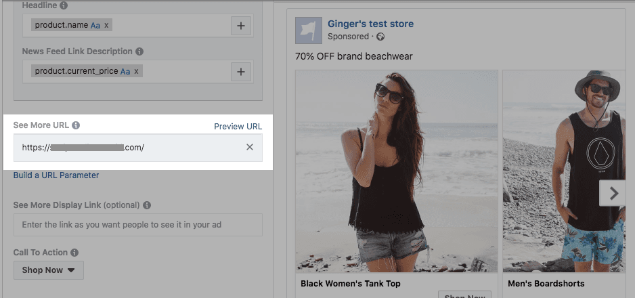
Task: Expand the Shop Now call-to-action dropdown
Action: click(x=49, y=270)
